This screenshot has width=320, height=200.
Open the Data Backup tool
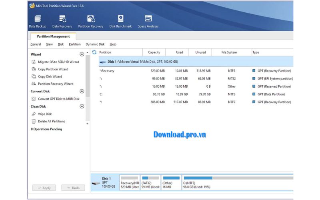(38, 21)
